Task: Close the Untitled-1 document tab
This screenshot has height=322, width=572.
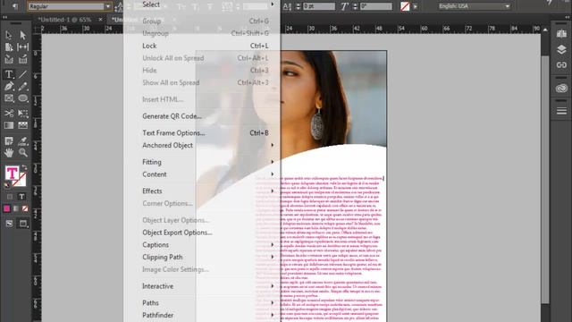Action: (x=100, y=20)
